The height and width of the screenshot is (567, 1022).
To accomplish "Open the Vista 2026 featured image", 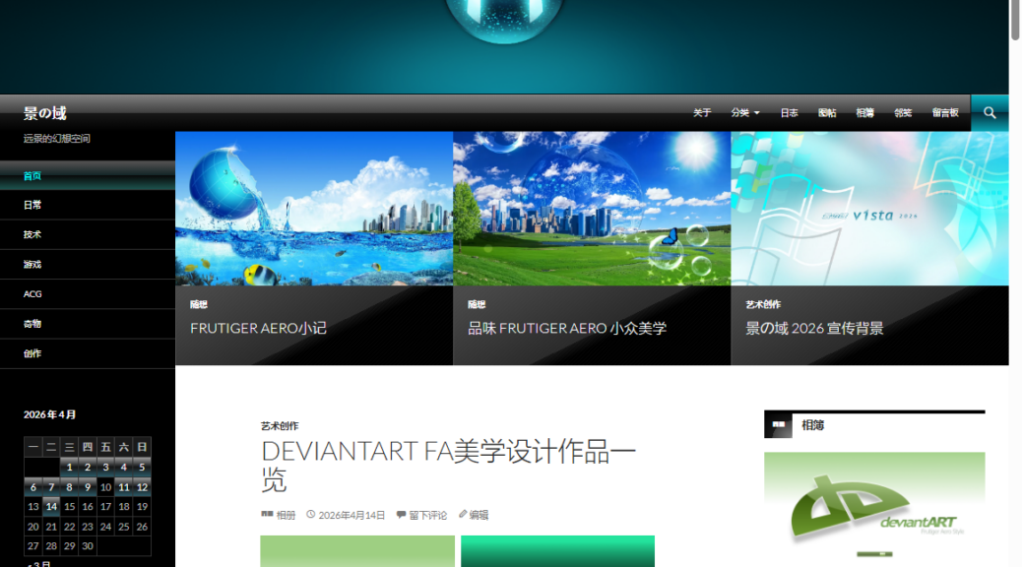I will pos(869,209).
